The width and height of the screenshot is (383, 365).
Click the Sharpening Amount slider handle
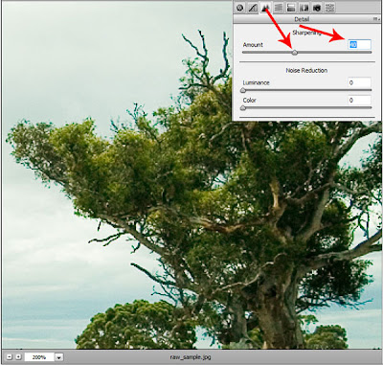(x=295, y=53)
